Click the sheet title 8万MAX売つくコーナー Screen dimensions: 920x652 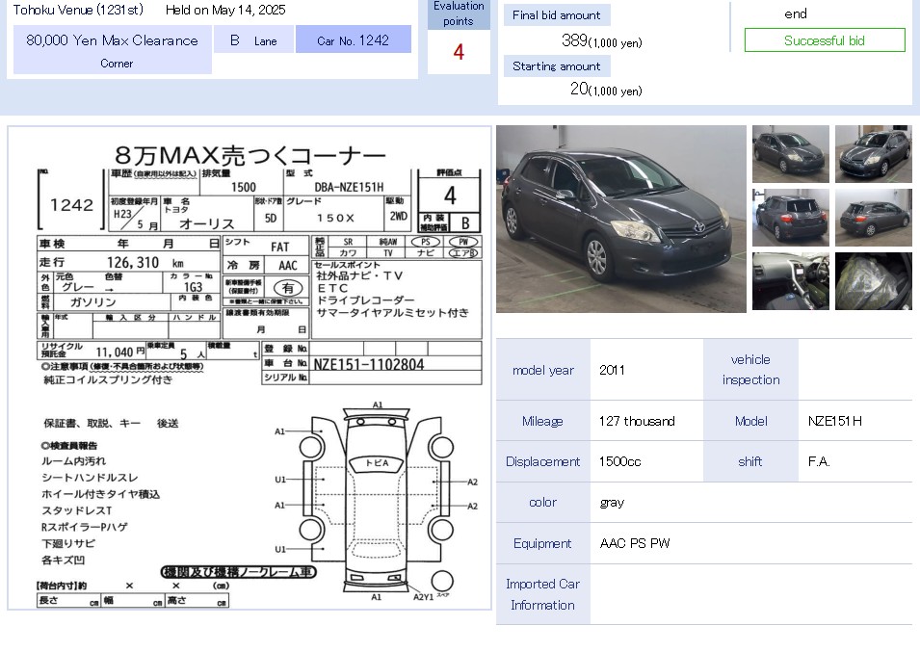tap(250, 155)
